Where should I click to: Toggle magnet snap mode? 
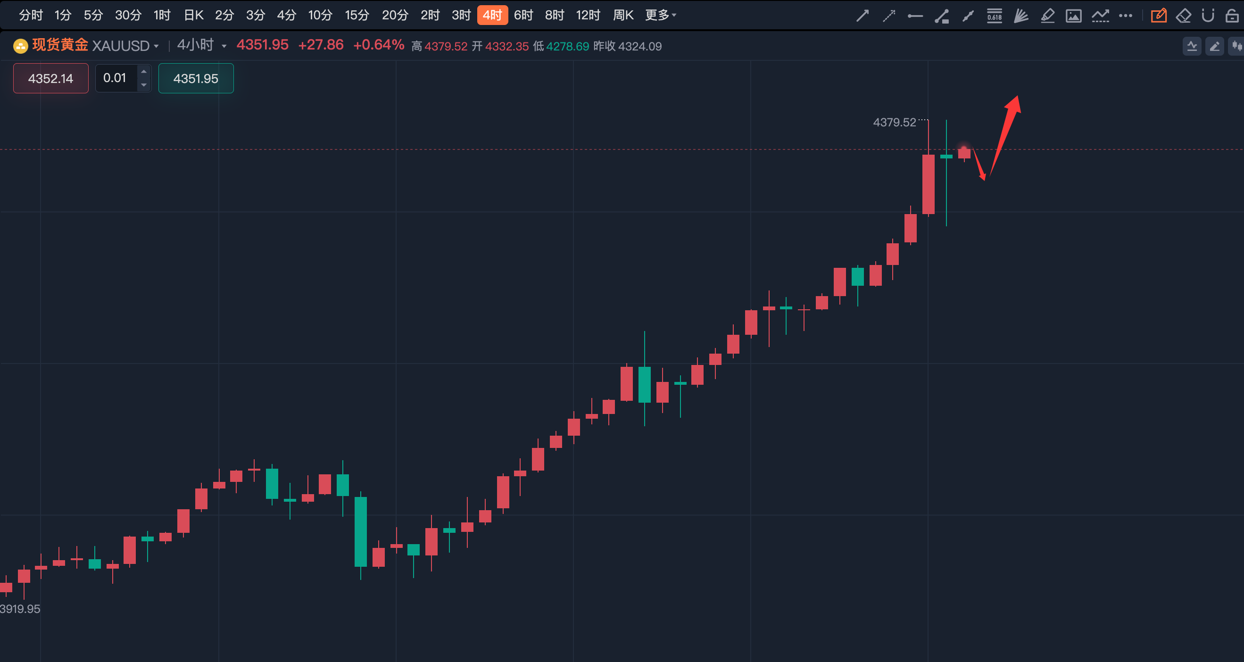pyautogui.click(x=1208, y=16)
